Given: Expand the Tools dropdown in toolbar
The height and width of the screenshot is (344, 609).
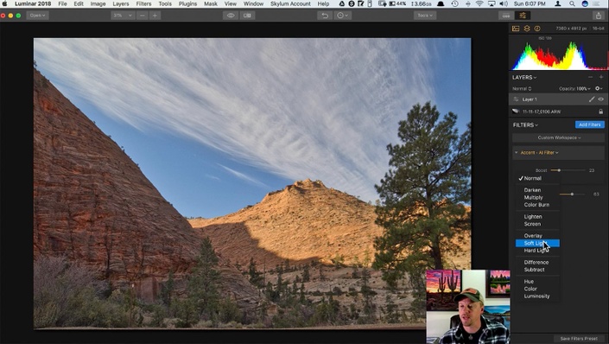Looking at the screenshot, I should pos(424,16).
